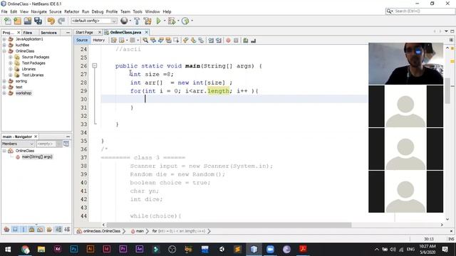Toggle the Show Fields navigator filter icon

15,230
